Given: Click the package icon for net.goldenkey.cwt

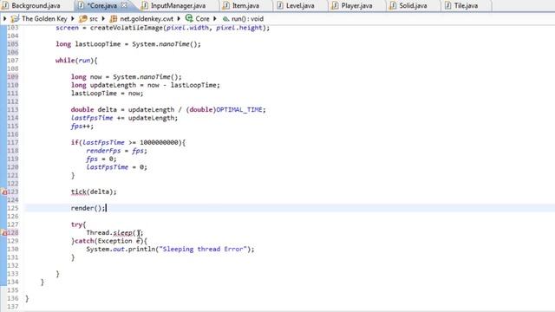Looking at the screenshot, I should coord(114,18).
